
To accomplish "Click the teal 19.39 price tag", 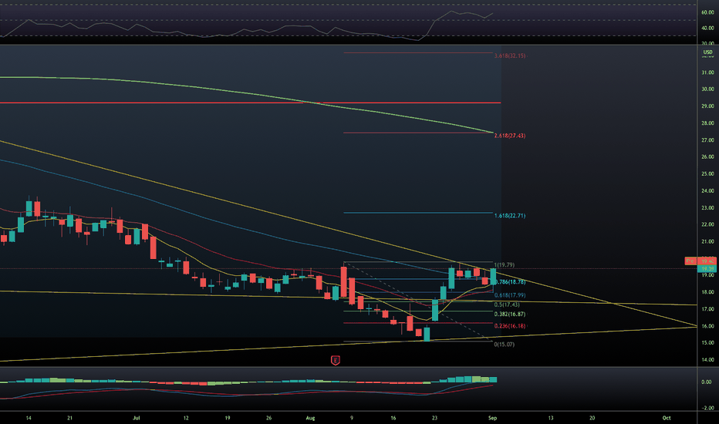I will (706, 268).
